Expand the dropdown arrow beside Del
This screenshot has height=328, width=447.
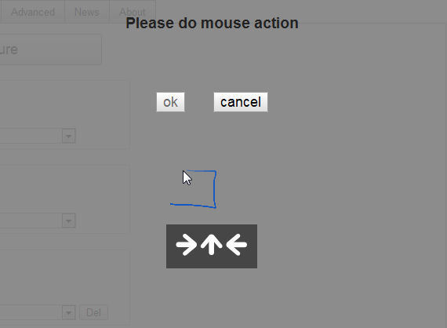point(69,312)
